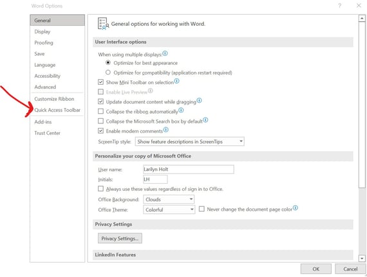Open the Accessibility category
This screenshot has height=277, width=367.
click(57, 76)
